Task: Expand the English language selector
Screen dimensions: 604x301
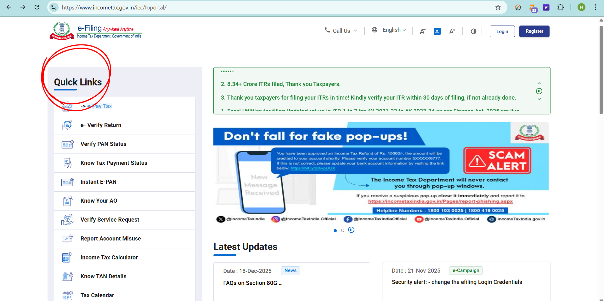Action: click(392, 30)
